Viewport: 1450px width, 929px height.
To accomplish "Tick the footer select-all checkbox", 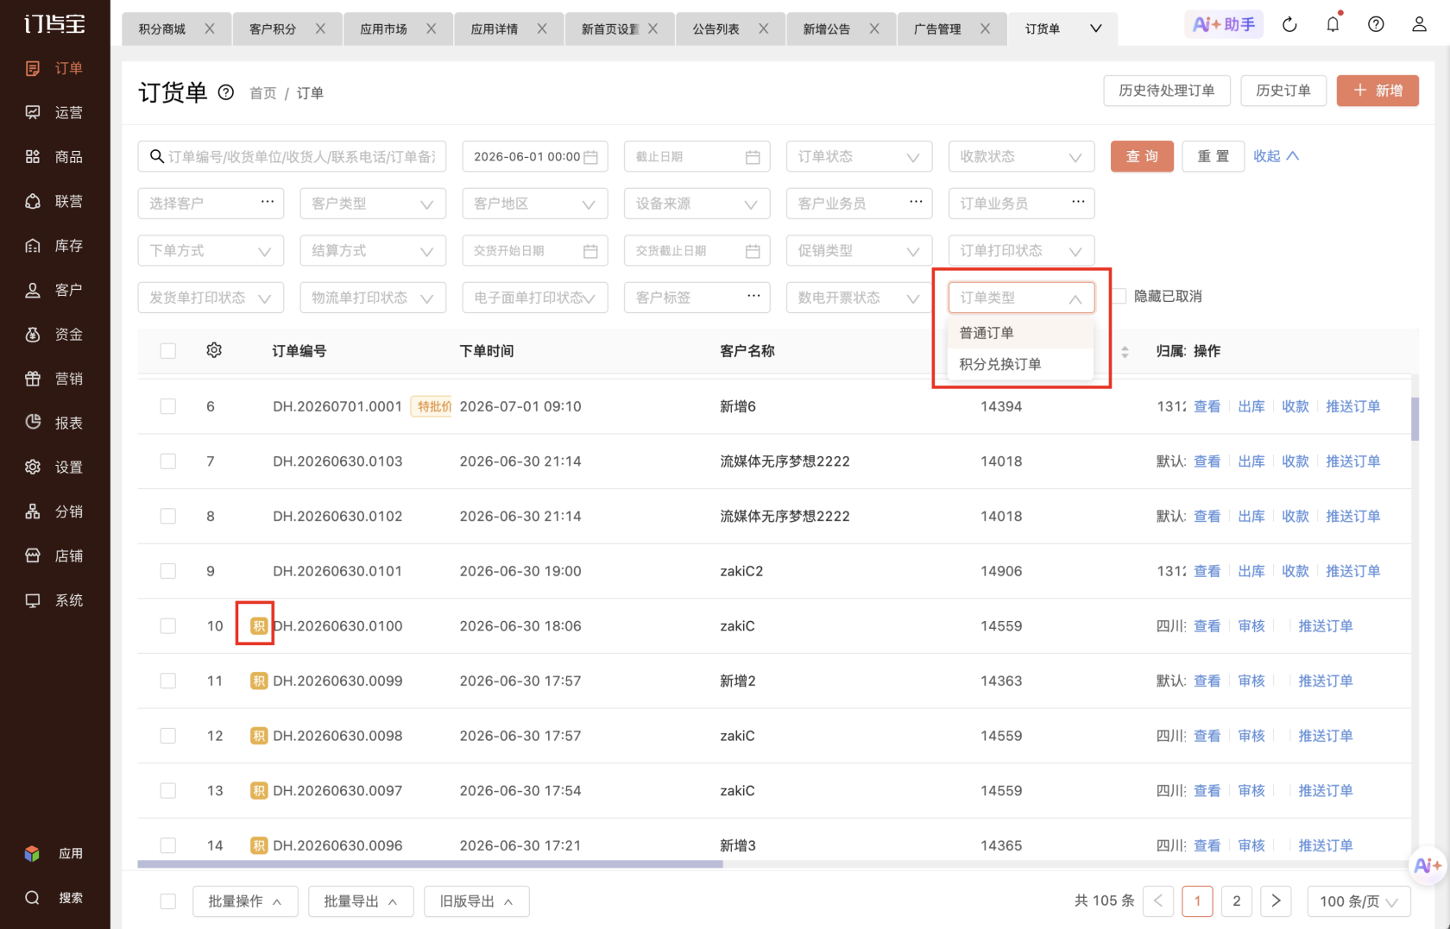I will (168, 901).
